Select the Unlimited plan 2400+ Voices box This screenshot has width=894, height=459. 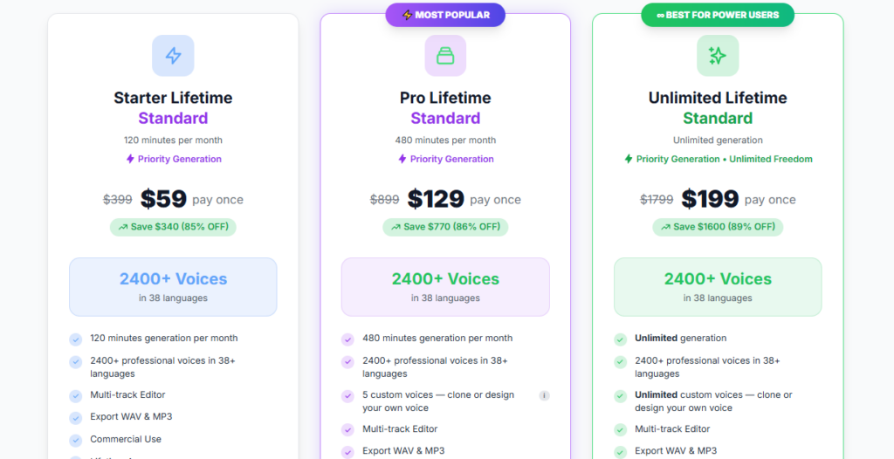point(718,286)
